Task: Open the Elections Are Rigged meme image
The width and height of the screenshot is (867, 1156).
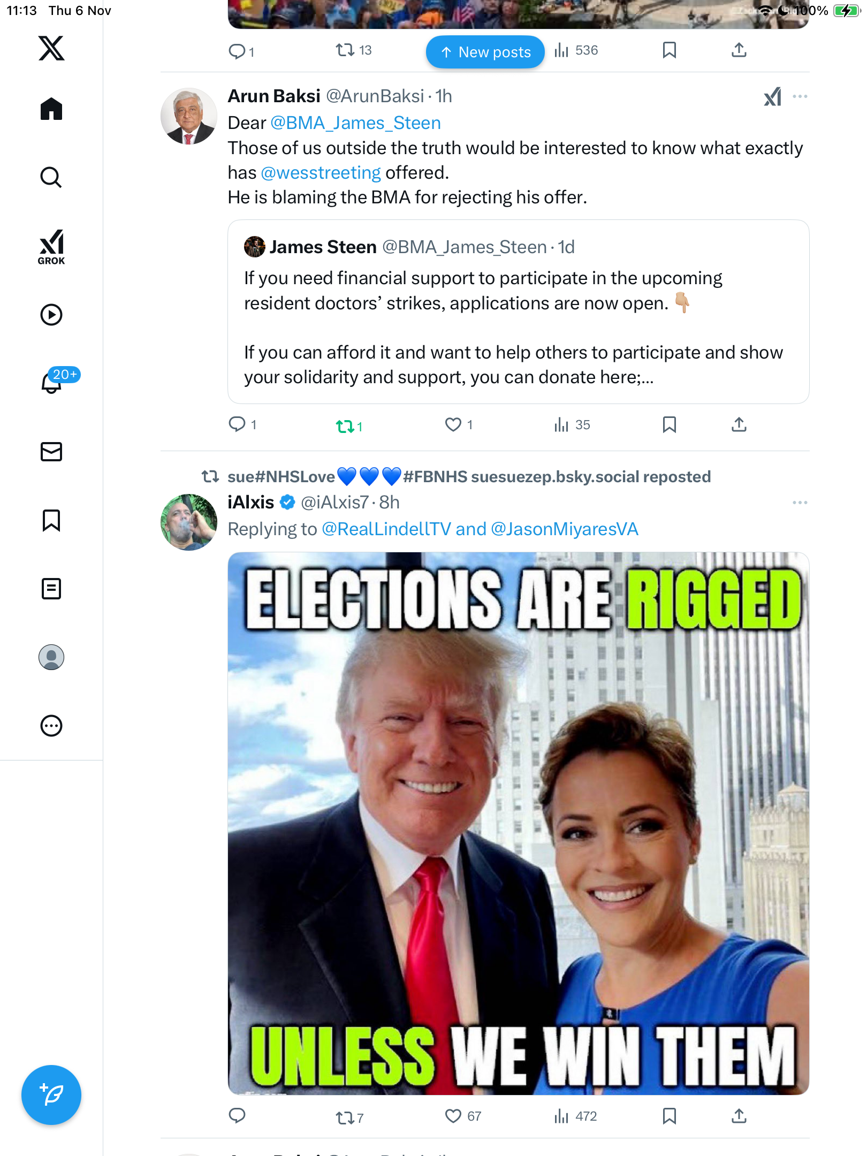Action: tap(518, 823)
